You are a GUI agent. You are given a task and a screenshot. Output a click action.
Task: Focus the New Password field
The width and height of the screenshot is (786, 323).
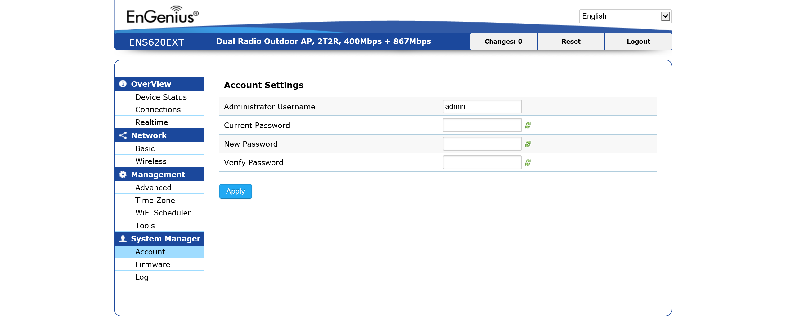click(x=482, y=144)
